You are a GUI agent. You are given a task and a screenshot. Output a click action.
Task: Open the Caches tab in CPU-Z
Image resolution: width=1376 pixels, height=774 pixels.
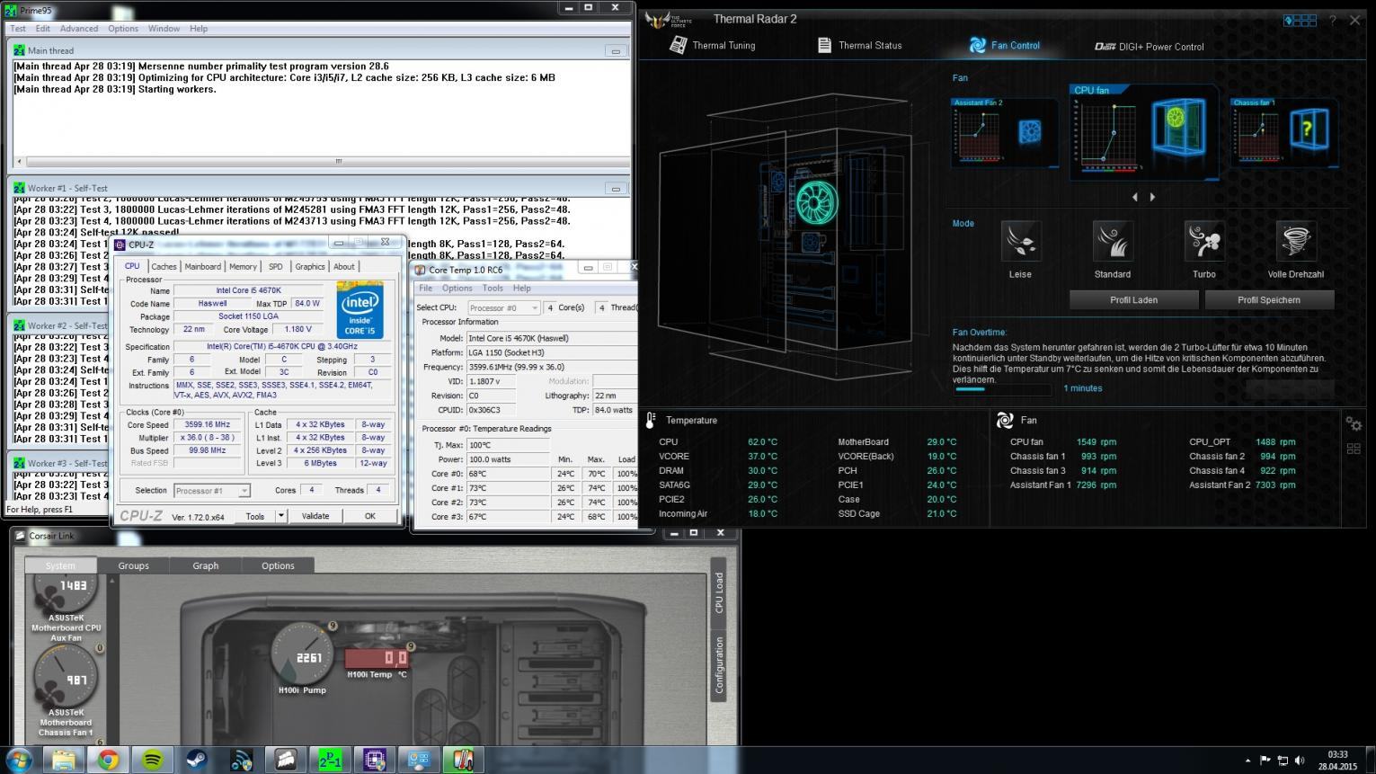pos(164,266)
